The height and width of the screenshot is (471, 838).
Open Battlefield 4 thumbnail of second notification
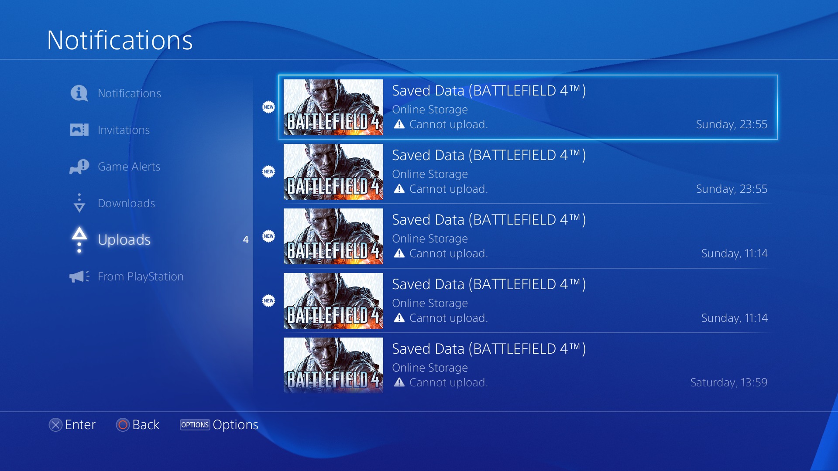(x=333, y=172)
